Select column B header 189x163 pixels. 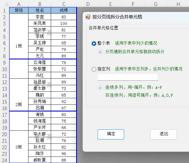(x=40, y=4)
